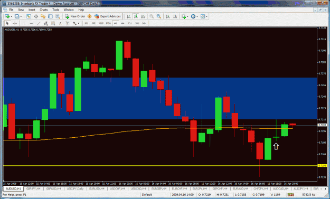Open the Market Watch window
Image resolution: width=330 pixels, height=199 pixels.
(x=29, y=16)
